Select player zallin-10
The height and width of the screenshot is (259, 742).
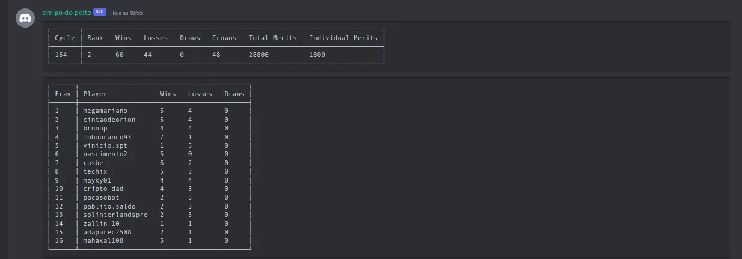(x=101, y=224)
